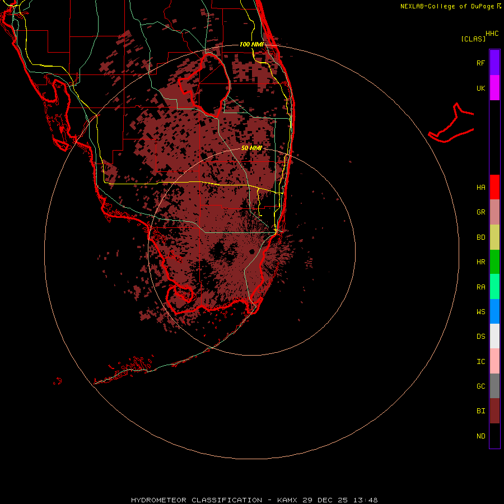
Task: Click the UK magenta color swatch
Action: tap(494, 88)
